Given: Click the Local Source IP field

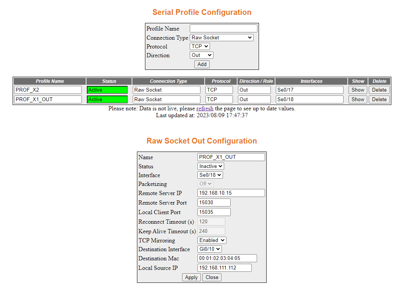Looking at the screenshot, I should pos(223,268).
